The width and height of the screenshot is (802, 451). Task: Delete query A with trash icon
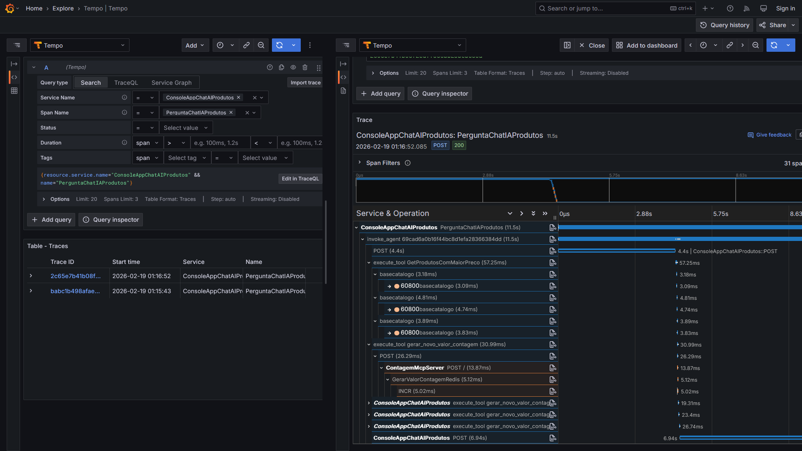coord(305,67)
